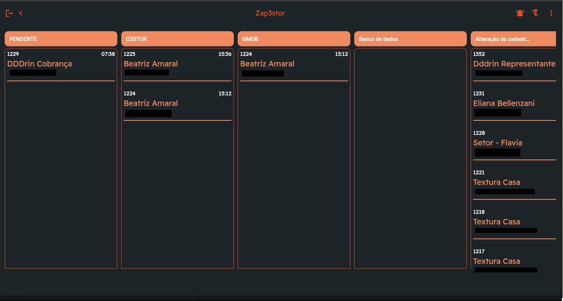The width and height of the screenshot is (563, 301).
Task: Click the GMOB column header
Action: (x=294, y=39)
